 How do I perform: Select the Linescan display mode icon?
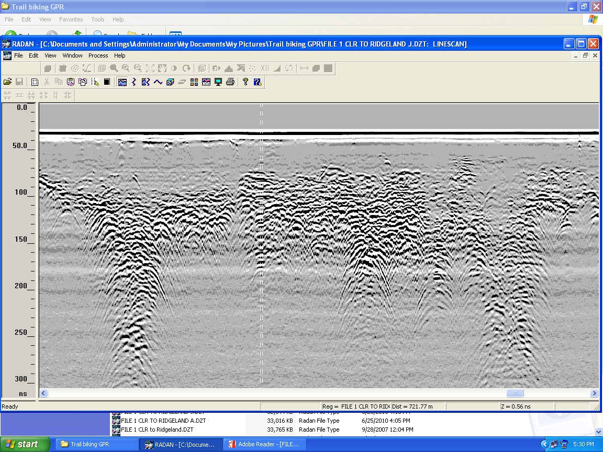click(x=122, y=82)
